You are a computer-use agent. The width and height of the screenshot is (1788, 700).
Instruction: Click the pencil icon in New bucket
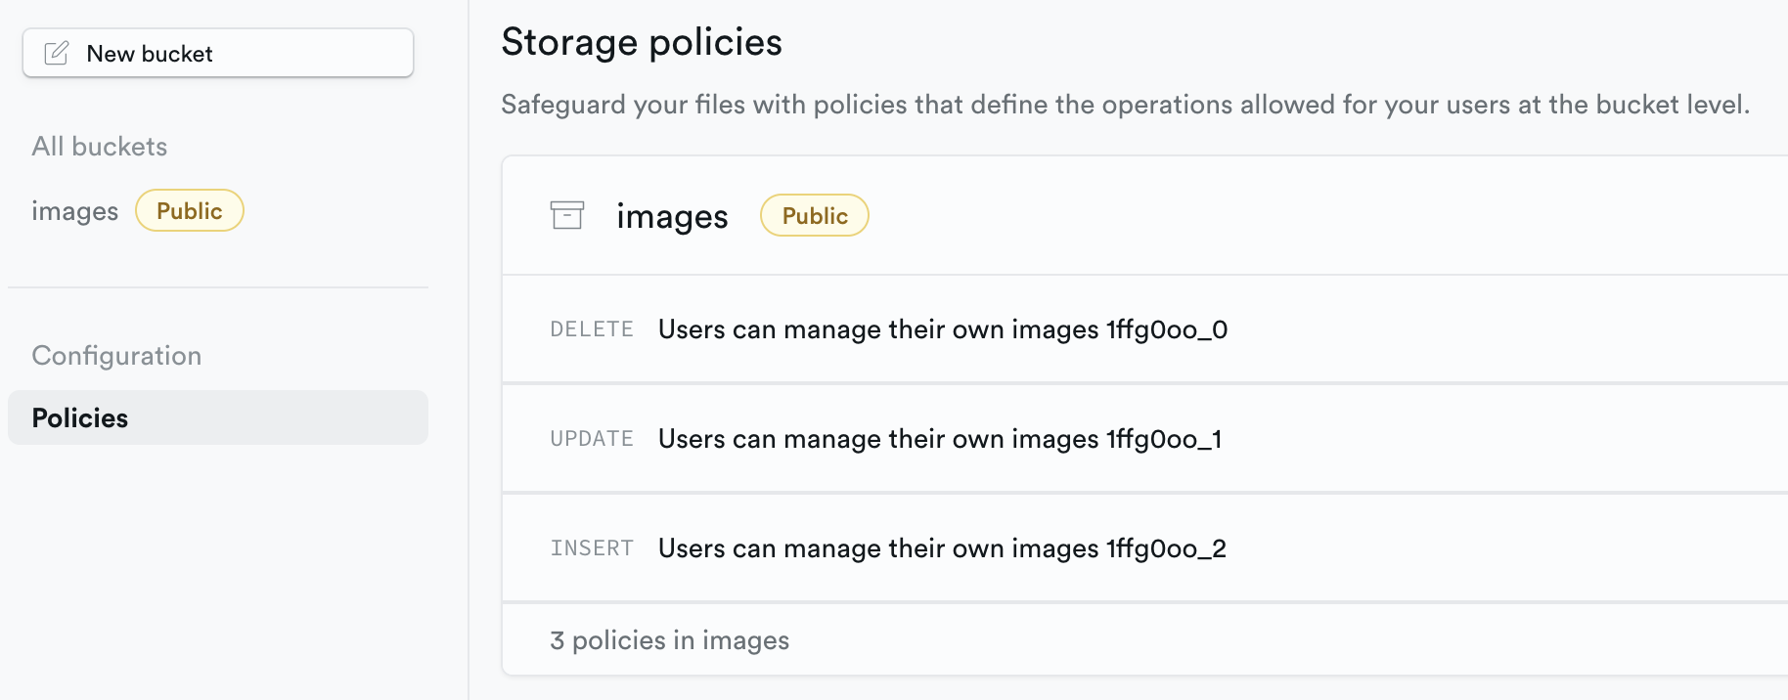57,53
